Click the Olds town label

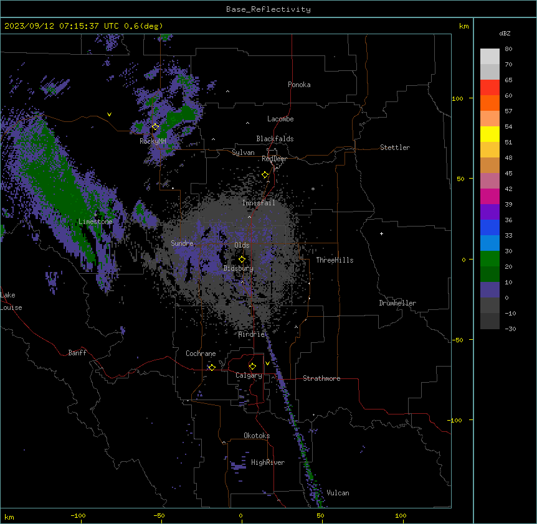pos(242,245)
